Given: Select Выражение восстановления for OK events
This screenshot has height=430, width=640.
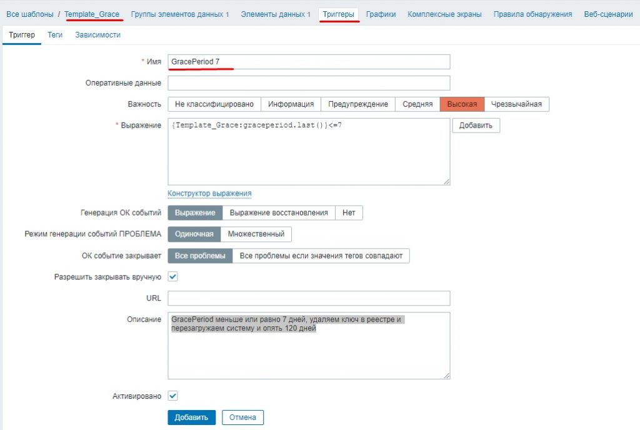Looking at the screenshot, I should tap(279, 212).
